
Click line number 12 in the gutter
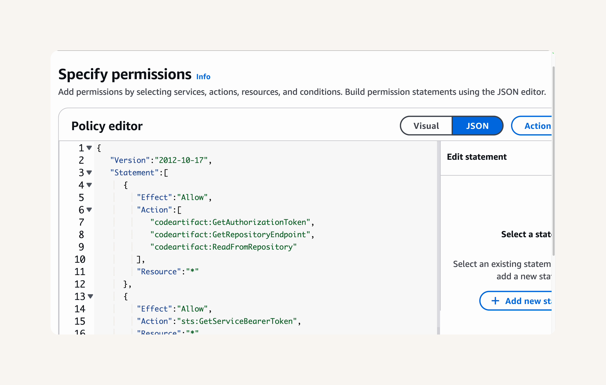80,284
